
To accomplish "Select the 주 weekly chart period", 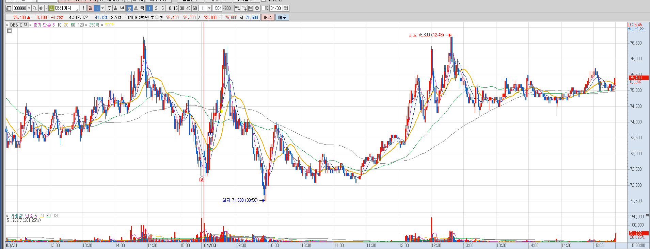I will tap(109, 8).
